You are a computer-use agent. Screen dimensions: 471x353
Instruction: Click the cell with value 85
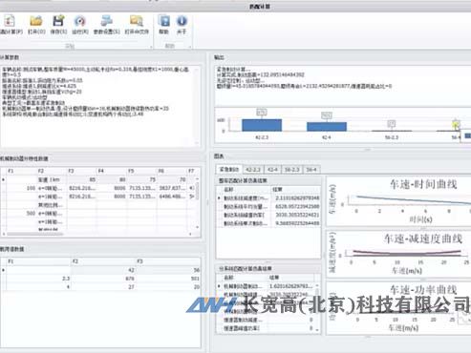pyautogui.click(x=82, y=179)
